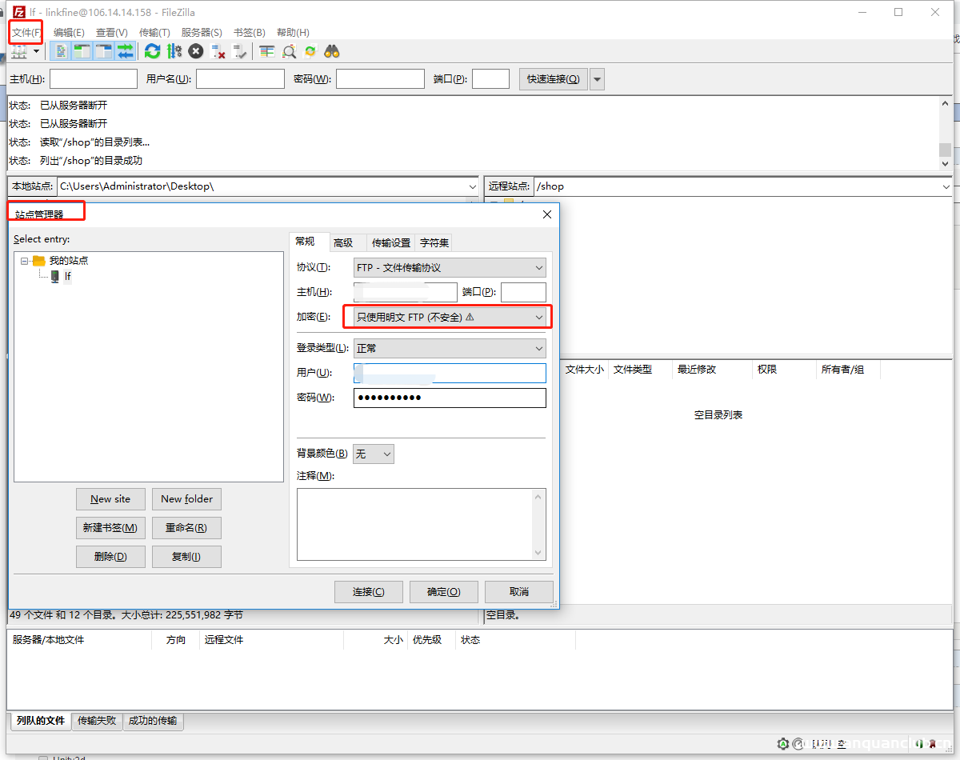Click the quick connect 主机 host field
The image size is (960, 760).
94,79
